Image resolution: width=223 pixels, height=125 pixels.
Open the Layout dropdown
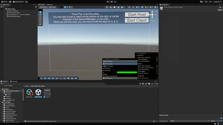[217, 2]
